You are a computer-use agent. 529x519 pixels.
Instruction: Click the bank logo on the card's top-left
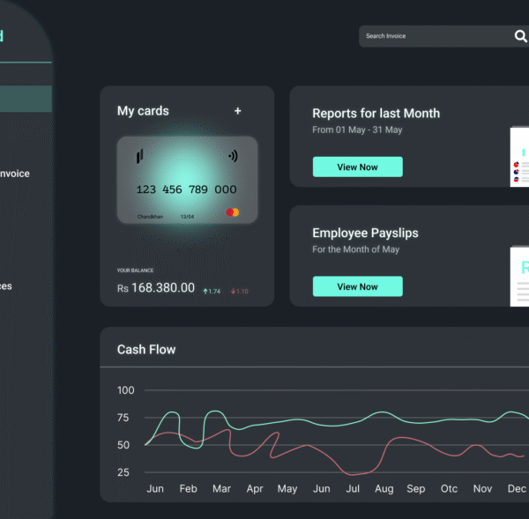139,156
